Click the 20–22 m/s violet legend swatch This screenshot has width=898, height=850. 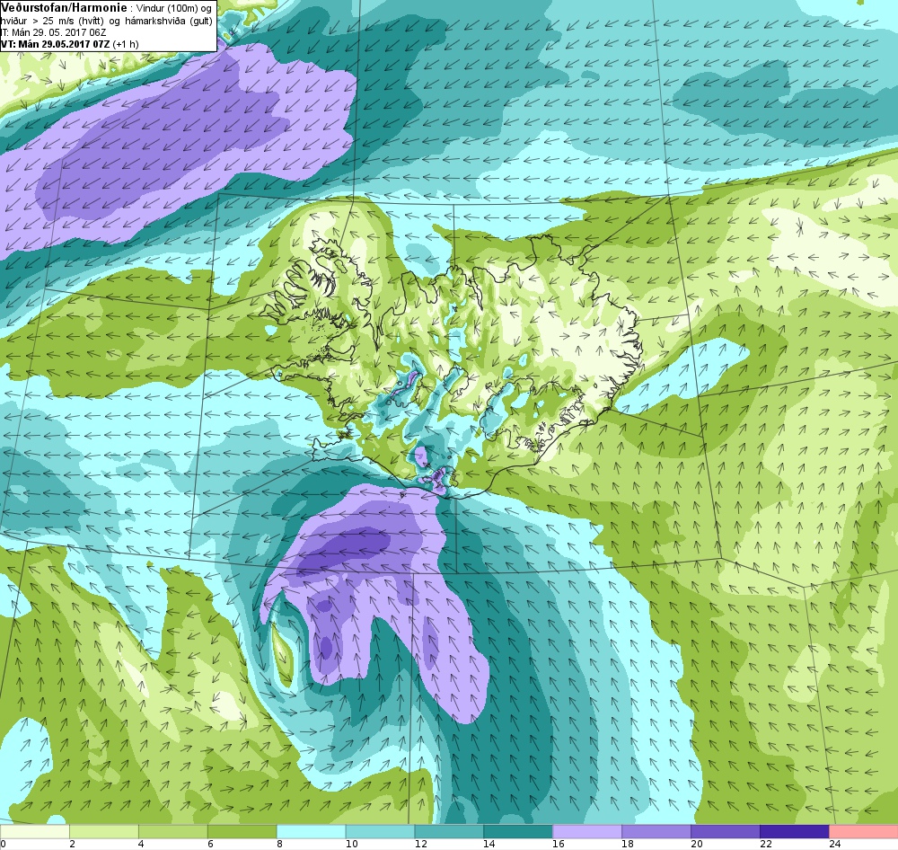point(725,831)
